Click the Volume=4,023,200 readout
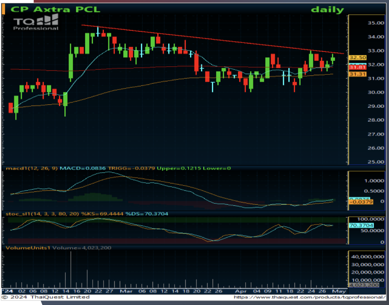Viewport: 389px width, 305px height. click(82, 248)
